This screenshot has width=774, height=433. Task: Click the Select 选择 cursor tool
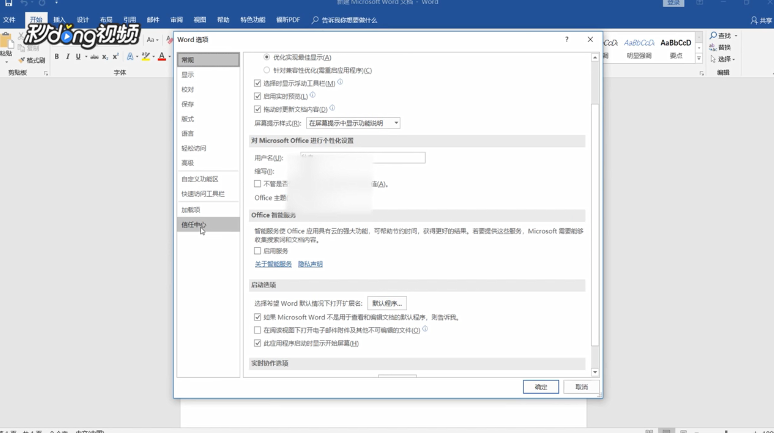[x=721, y=59]
